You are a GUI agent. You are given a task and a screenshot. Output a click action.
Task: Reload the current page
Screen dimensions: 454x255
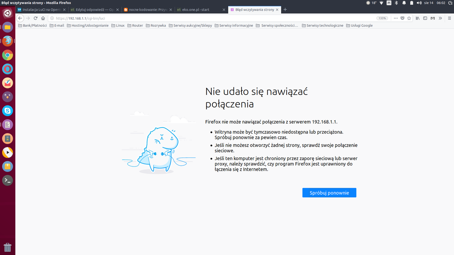35,18
